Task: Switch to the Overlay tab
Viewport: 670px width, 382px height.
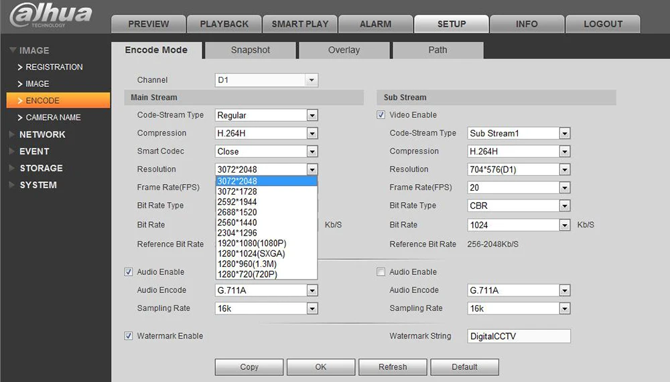Action: click(x=344, y=50)
